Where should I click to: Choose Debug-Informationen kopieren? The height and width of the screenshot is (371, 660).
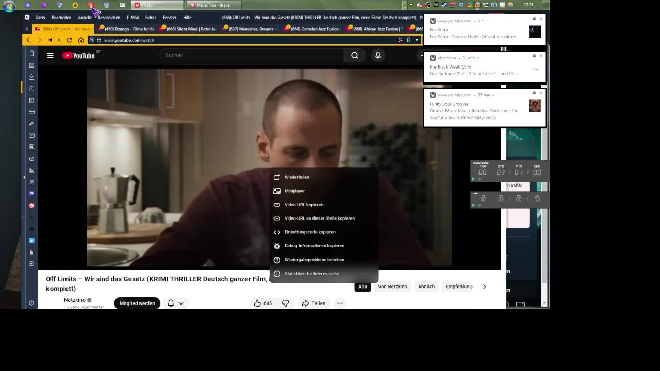tap(324, 246)
